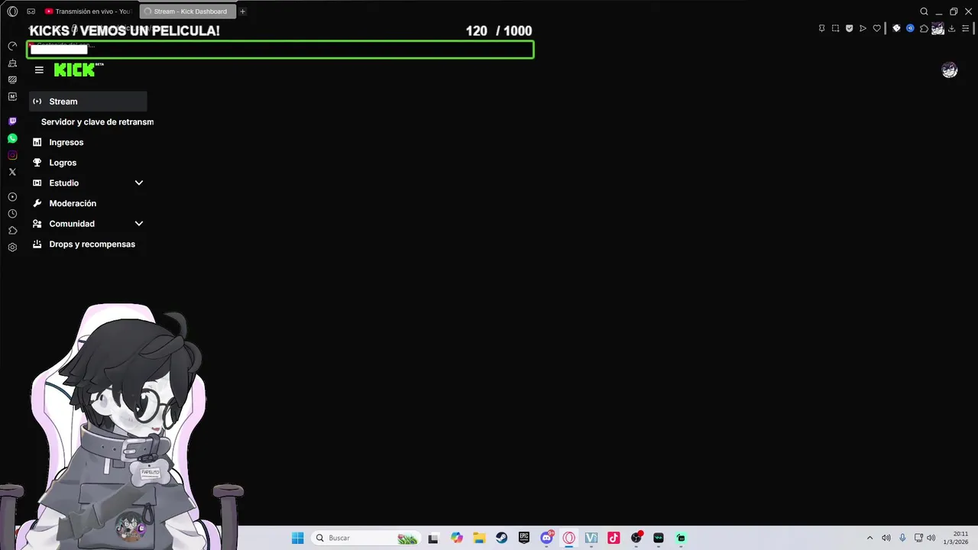978x550 pixels.
Task: Click the search tabs magnifier icon
Action: (x=924, y=11)
